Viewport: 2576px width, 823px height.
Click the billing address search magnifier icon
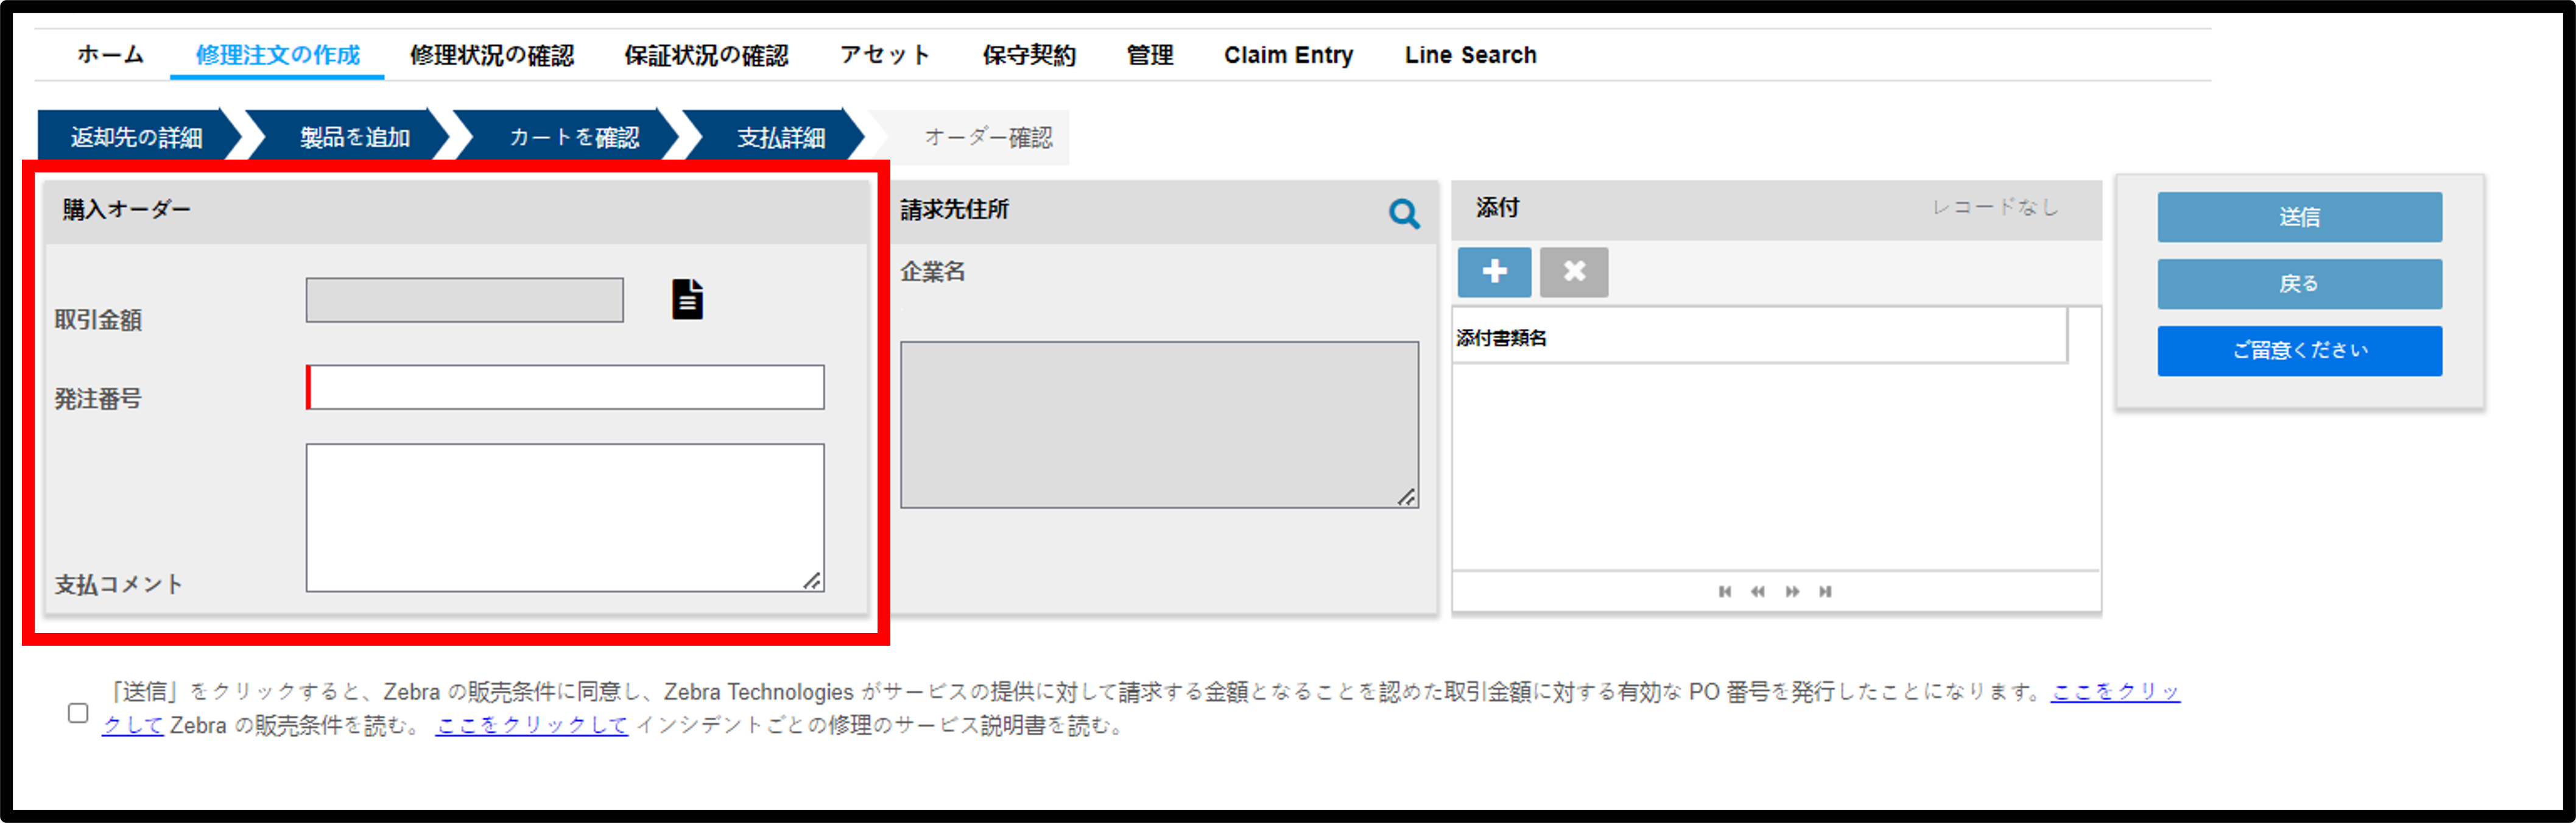coord(1404,213)
